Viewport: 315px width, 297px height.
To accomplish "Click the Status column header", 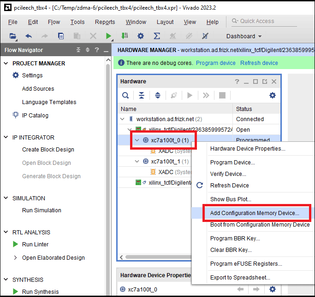I will [x=256, y=109].
